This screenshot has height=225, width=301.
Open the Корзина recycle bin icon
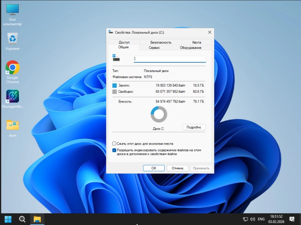[12, 38]
